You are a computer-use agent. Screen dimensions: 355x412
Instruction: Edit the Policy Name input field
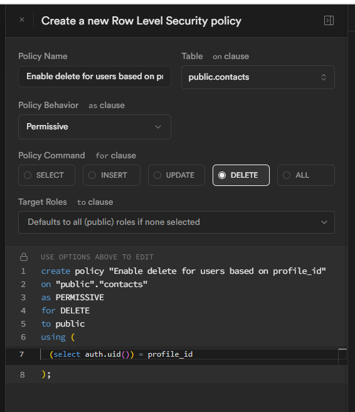(x=95, y=77)
